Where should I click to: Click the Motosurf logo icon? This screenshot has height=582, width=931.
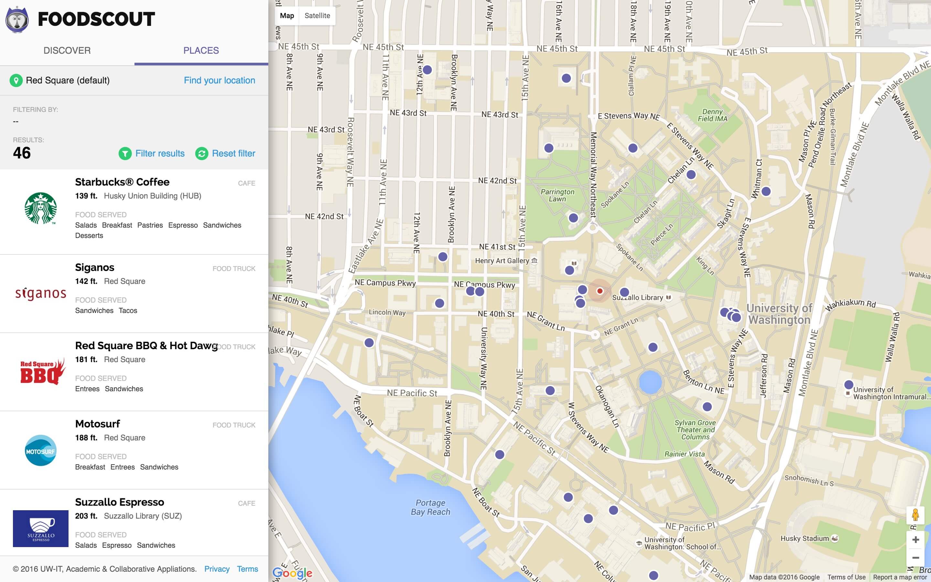pos(41,450)
